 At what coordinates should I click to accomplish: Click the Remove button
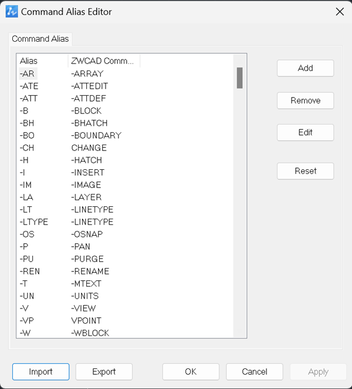tap(305, 100)
